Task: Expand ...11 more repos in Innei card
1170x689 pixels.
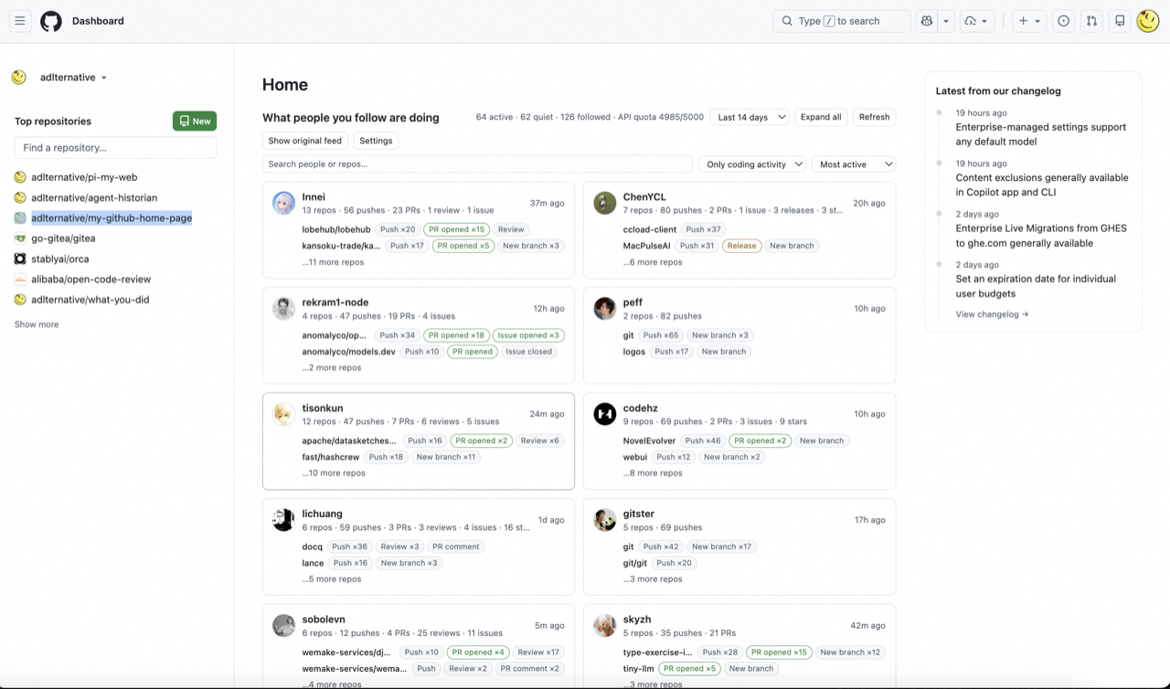Action: point(333,262)
